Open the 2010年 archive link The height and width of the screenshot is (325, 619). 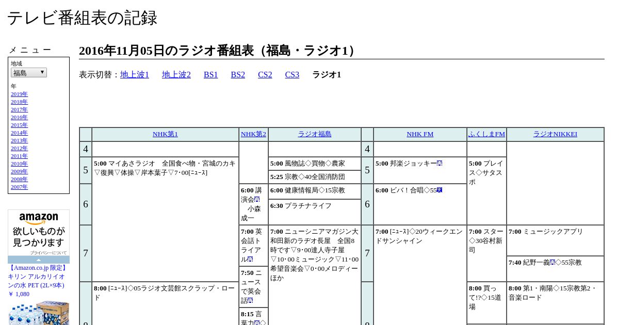pyautogui.click(x=19, y=164)
